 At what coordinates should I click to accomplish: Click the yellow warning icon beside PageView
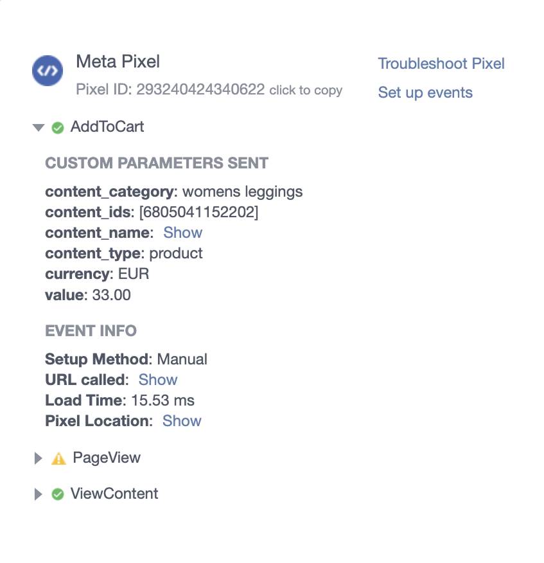pyautogui.click(x=58, y=458)
